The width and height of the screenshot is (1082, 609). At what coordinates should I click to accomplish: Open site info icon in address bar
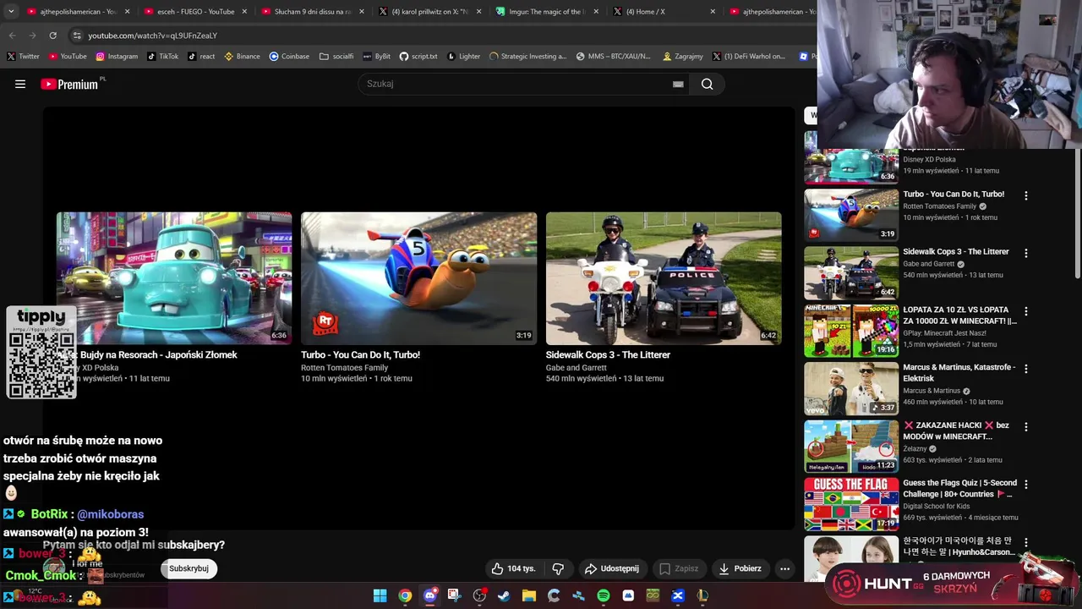(77, 36)
